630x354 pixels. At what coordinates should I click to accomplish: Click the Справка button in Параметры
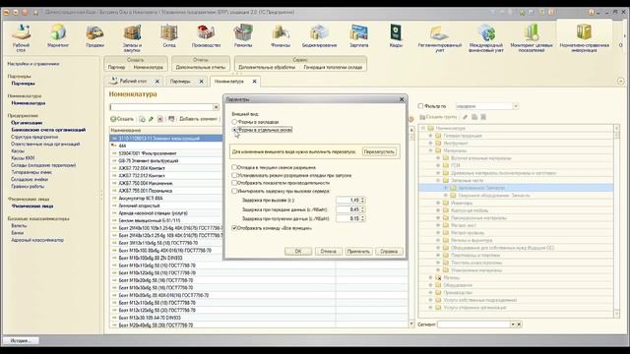[x=389, y=252]
